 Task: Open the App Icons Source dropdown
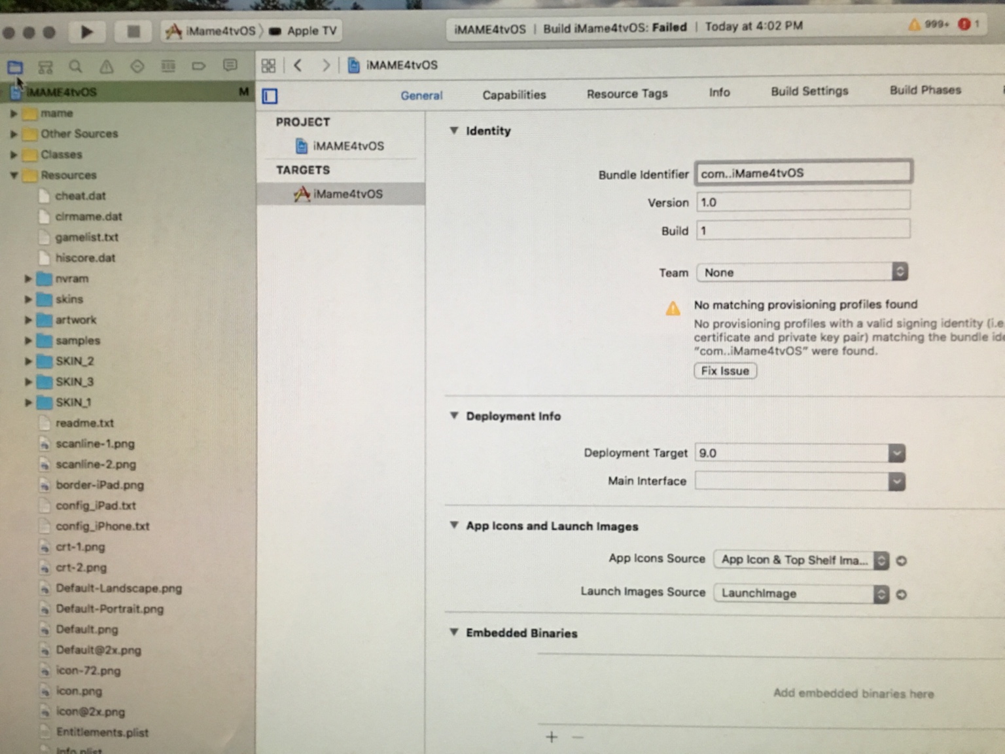801,560
